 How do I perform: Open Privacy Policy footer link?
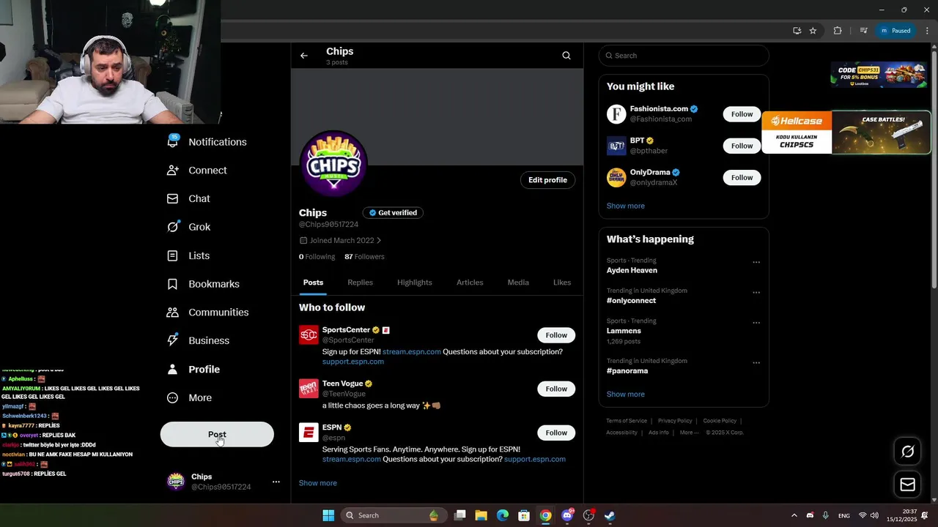coord(675,421)
